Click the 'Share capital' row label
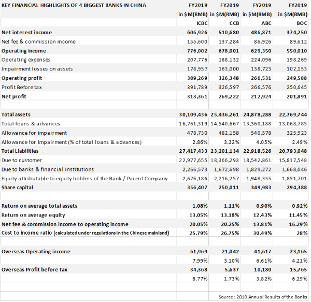Viewport: 311px width, 302px height. tap(17, 188)
